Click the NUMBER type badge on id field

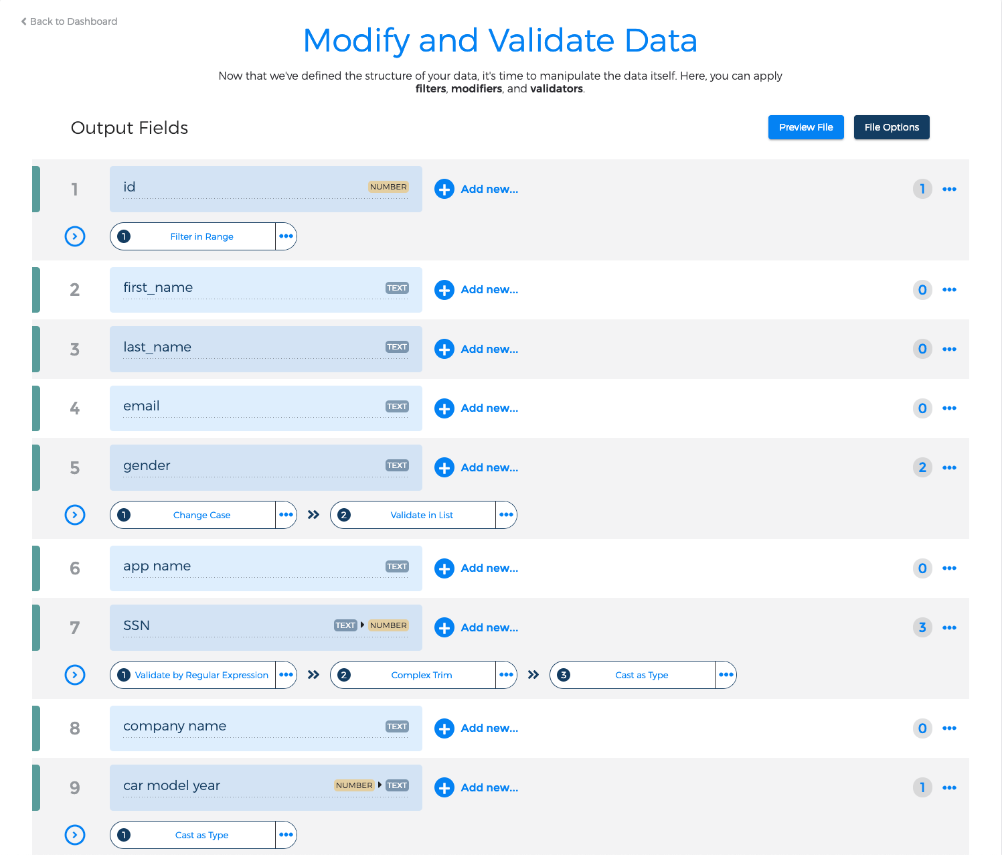pyautogui.click(x=388, y=187)
